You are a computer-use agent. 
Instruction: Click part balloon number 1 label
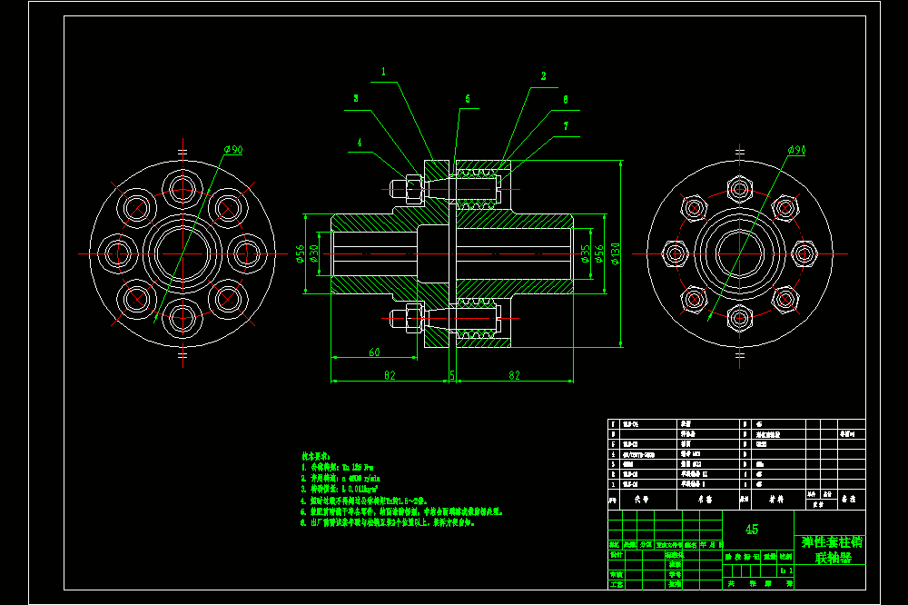click(x=383, y=72)
